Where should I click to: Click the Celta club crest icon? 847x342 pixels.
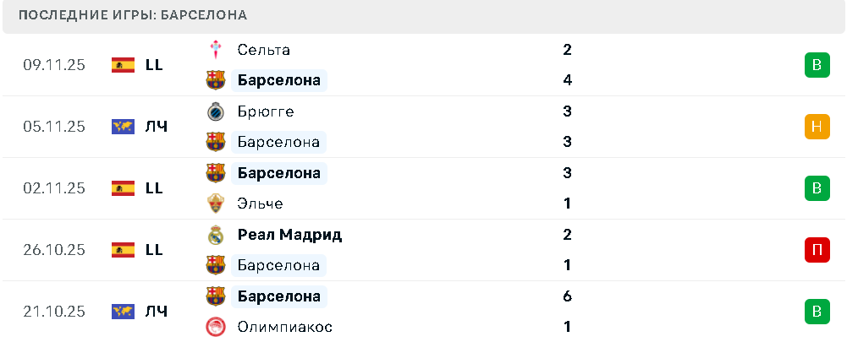[216, 50]
